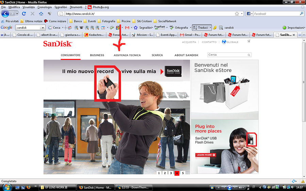Open the Cerca button dropdown arrow
The image size is (306, 191).
click(63, 27)
